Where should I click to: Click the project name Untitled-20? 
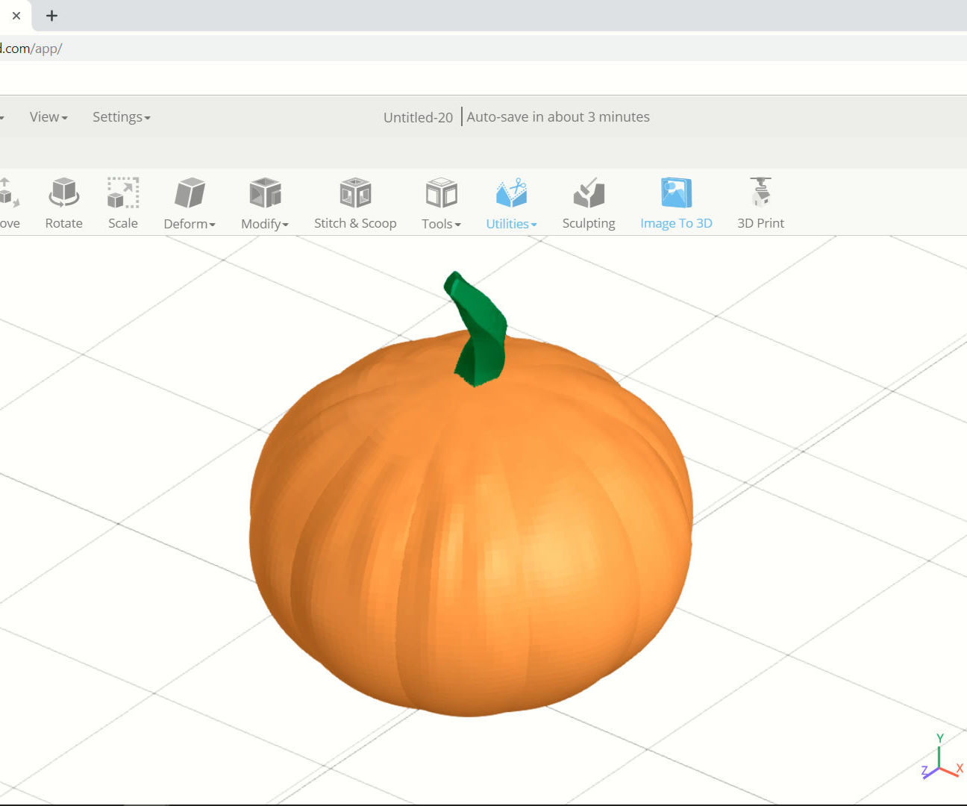418,116
